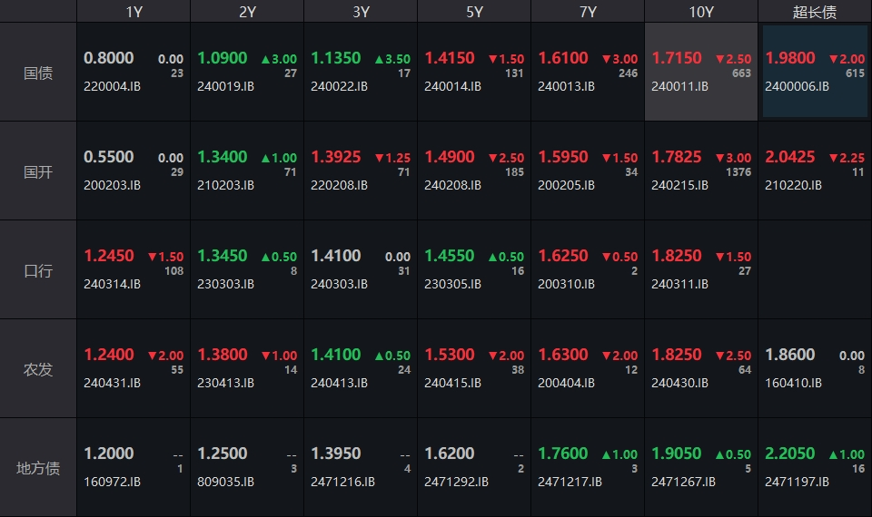The height and width of the screenshot is (517, 872).
Task: Click the 10Y column header
Action: (700, 12)
